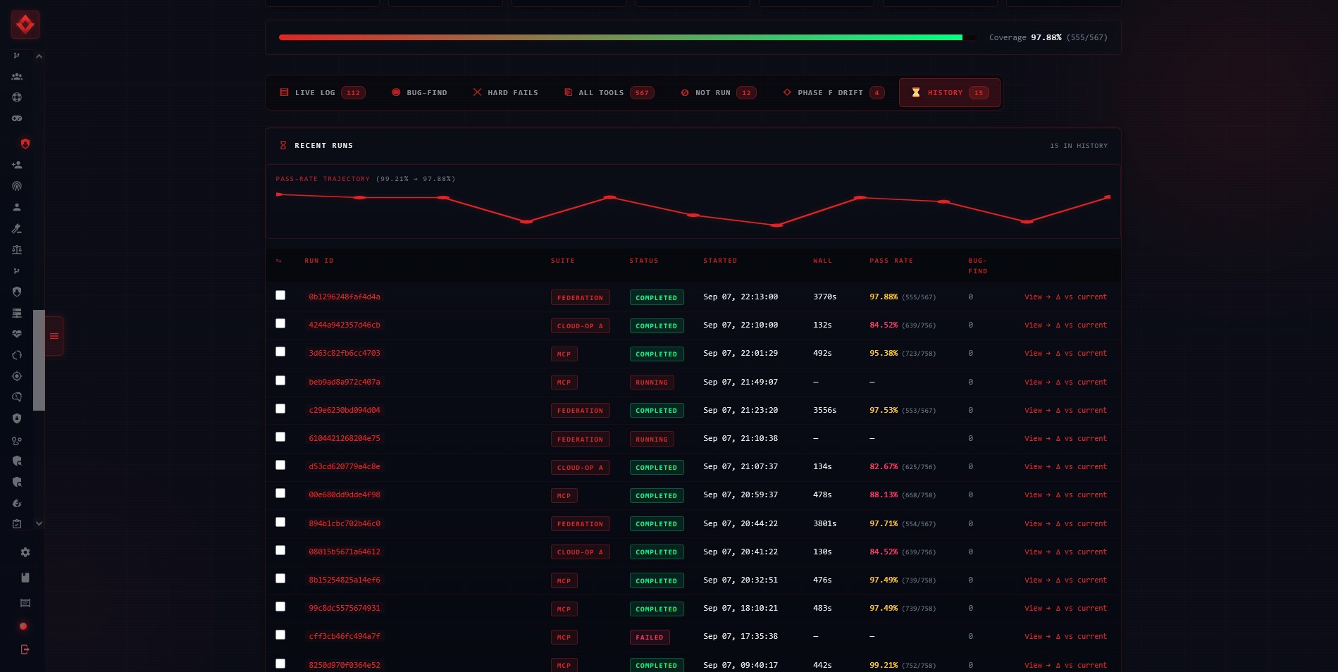This screenshot has width=1338, height=672.
Task: Click 'Δ vs current' for run 00e680dd9dde4f98
Action: pos(1082,495)
